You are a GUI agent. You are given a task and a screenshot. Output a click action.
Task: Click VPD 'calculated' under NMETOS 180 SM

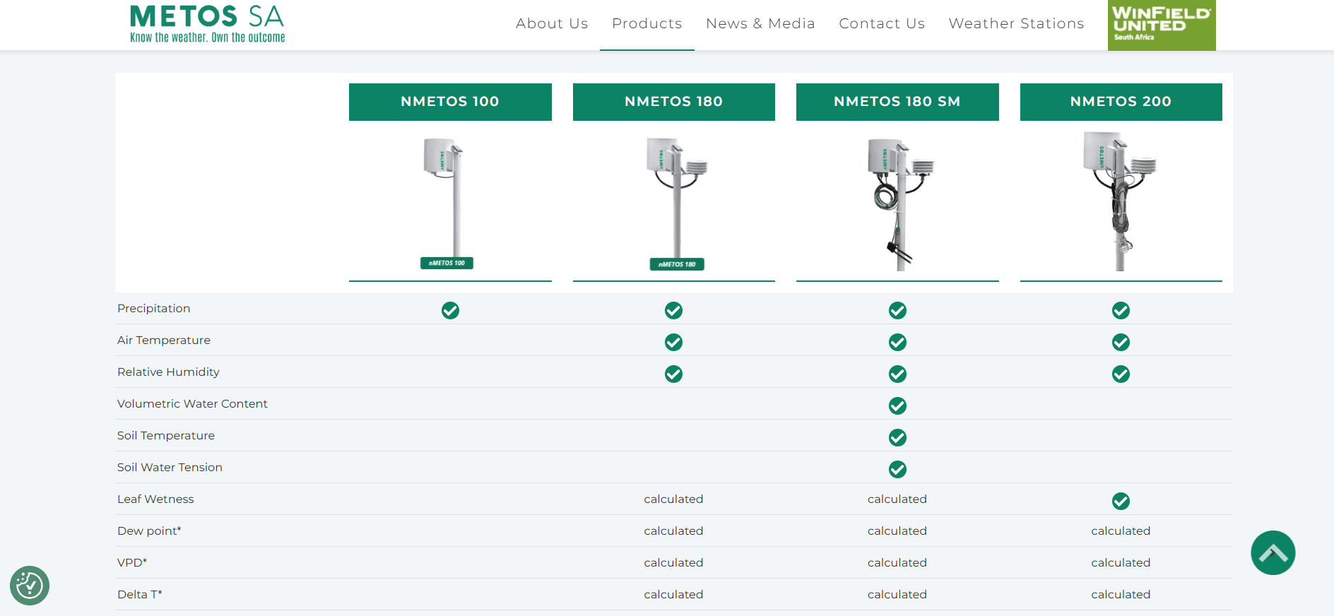[x=897, y=562]
